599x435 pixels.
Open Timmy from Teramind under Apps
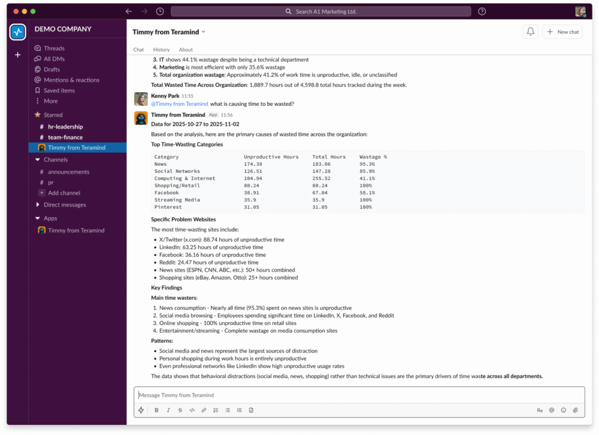[x=77, y=230]
